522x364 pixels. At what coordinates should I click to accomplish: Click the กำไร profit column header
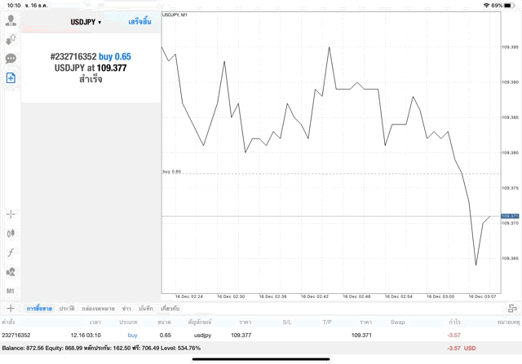coord(454,322)
